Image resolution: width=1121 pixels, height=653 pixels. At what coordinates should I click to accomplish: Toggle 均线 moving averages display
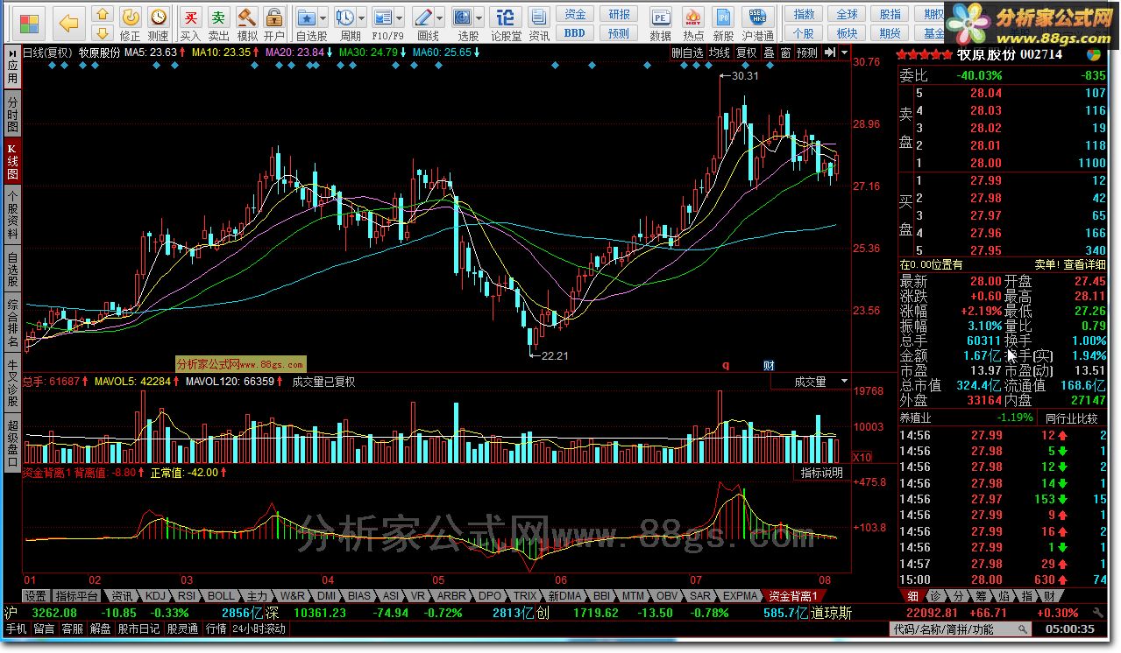point(720,53)
